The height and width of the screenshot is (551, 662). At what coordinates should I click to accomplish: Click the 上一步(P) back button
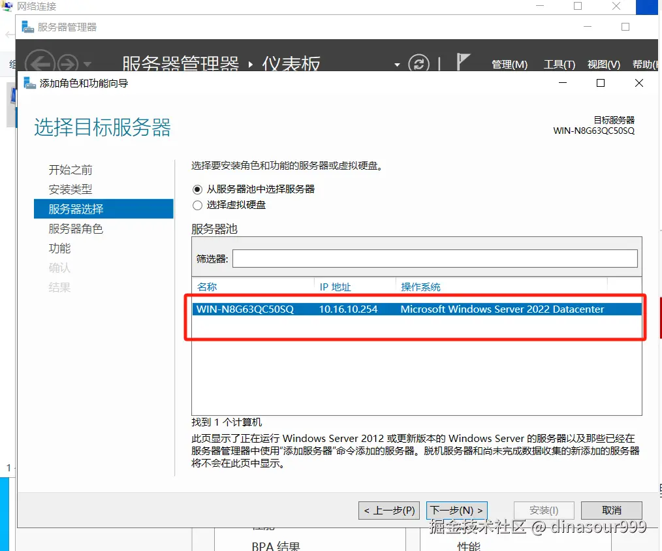[389, 511]
